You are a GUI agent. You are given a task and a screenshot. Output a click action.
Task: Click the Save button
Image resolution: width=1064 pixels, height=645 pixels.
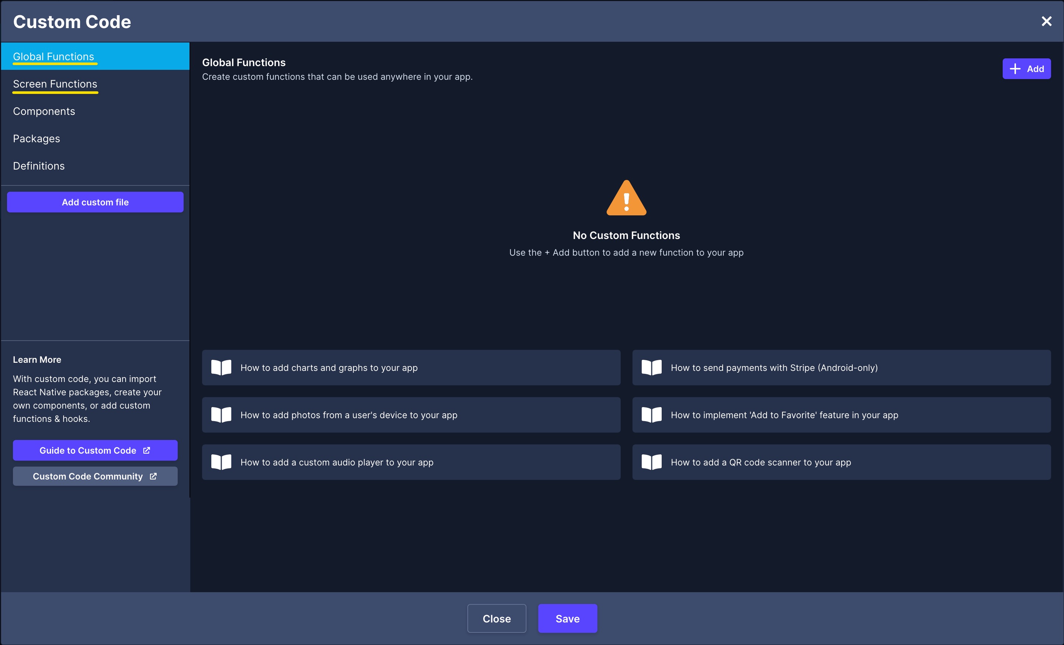coord(567,618)
